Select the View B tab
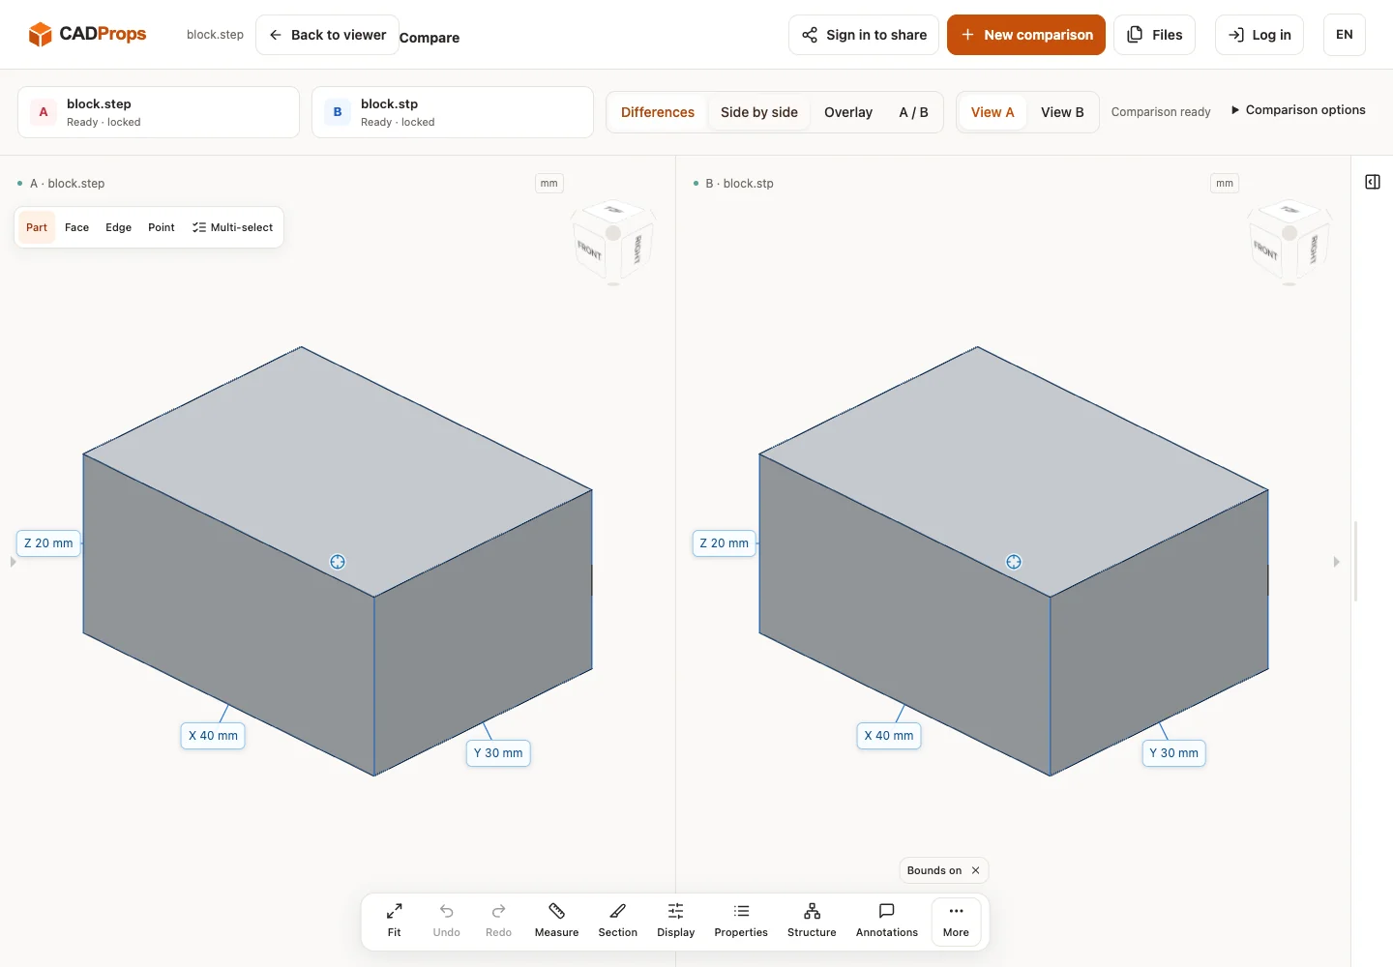Image resolution: width=1393 pixels, height=967 pixels. pyautogui.click(x=1062, y=112)
